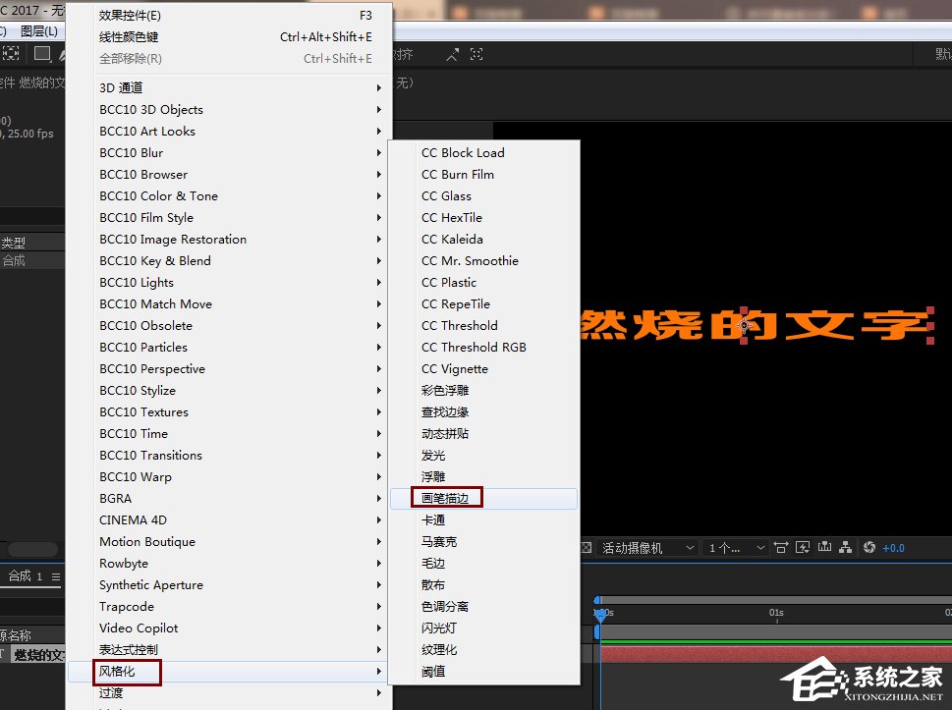Expand Video Copilot submenu arrow

(379, 628)
